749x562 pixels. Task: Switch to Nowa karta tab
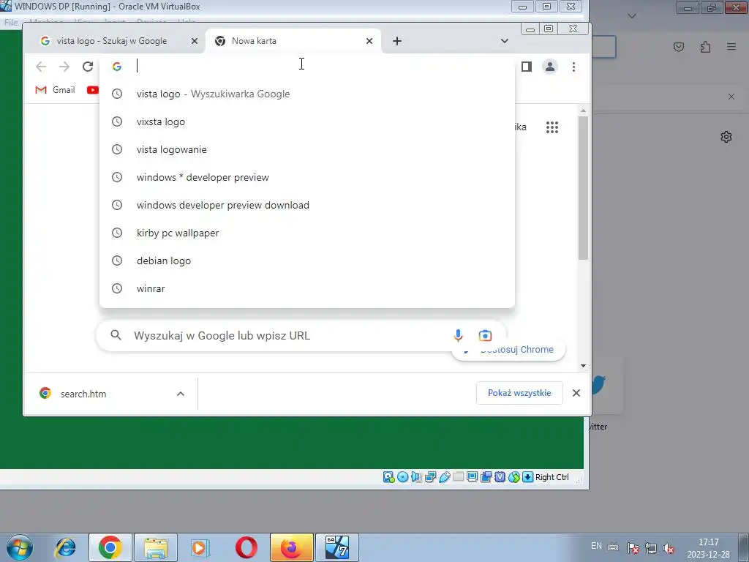[293, 41]
